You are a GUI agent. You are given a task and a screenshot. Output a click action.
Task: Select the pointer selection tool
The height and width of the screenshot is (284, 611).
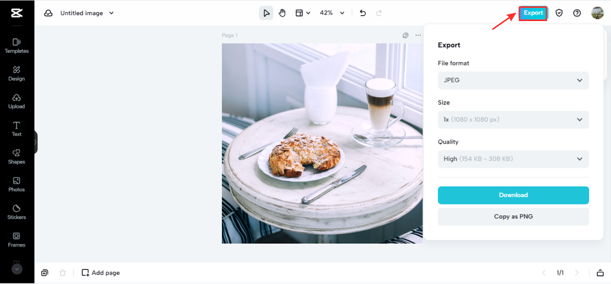coord(266,13)
